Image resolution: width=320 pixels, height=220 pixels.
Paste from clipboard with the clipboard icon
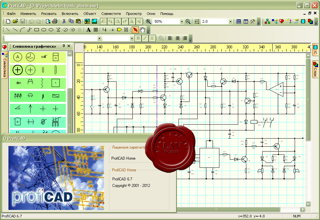78,21
